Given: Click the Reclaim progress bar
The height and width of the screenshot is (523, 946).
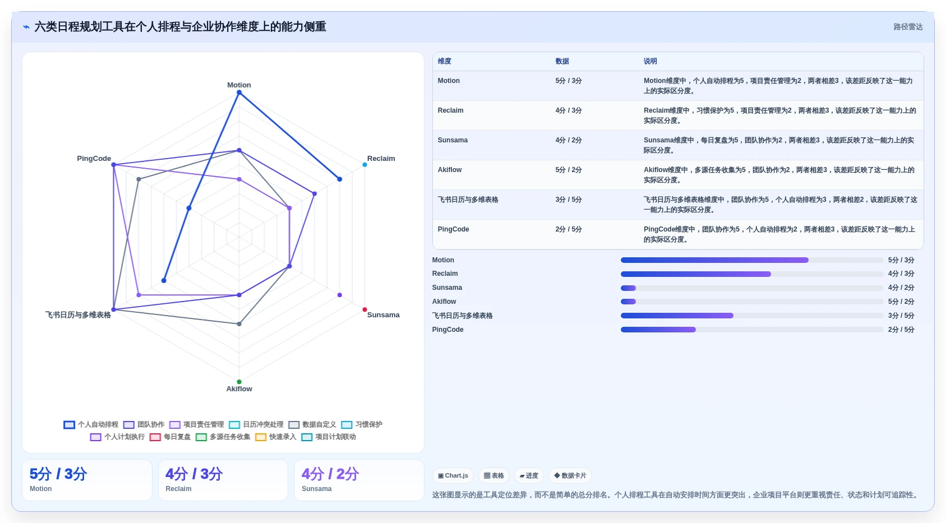Looking at the screenshot, I should pyautogui.click(x=752, y=274).
